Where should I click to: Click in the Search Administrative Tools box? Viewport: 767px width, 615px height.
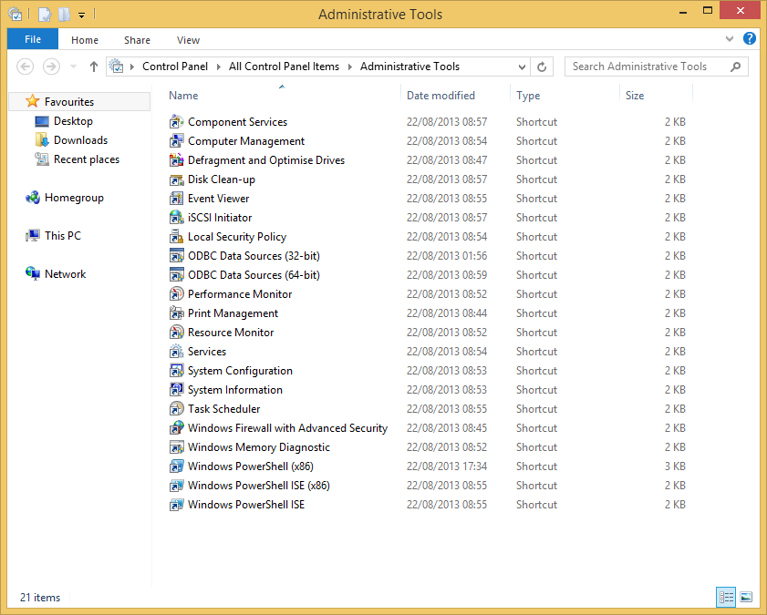(x=656, y=67)
